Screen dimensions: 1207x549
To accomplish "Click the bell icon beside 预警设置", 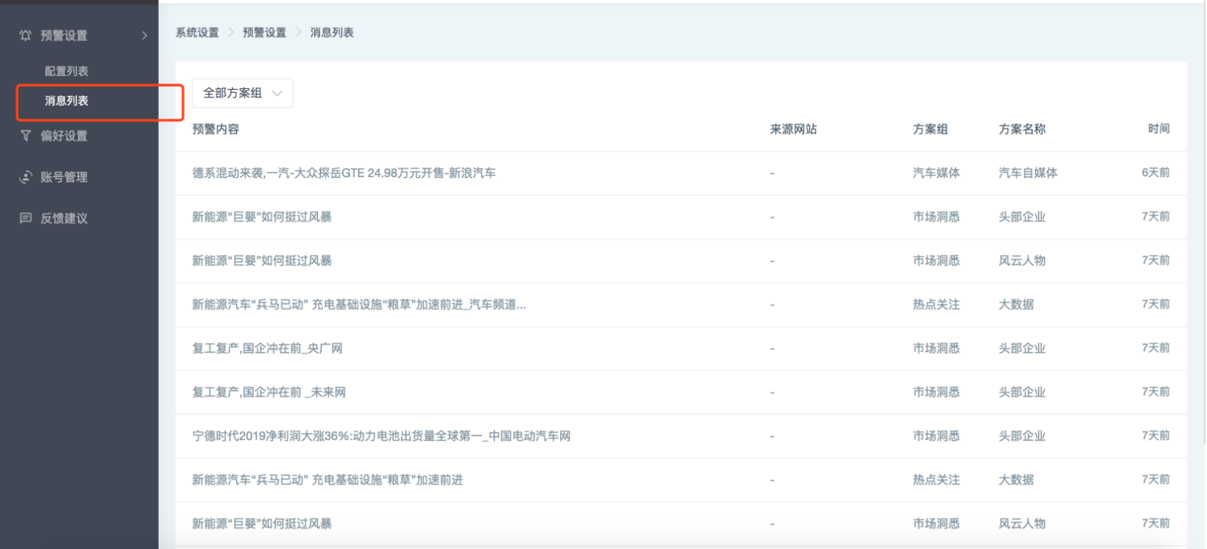I will (26, 36).
